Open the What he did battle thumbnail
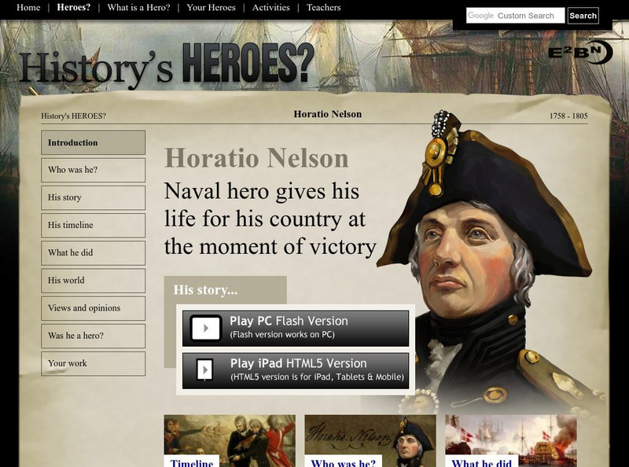Image resolution: width=629 pixels, height=467 pixels. (510, 440)
